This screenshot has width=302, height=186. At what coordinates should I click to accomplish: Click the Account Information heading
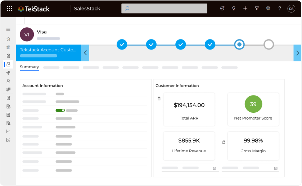click(42, 86)
